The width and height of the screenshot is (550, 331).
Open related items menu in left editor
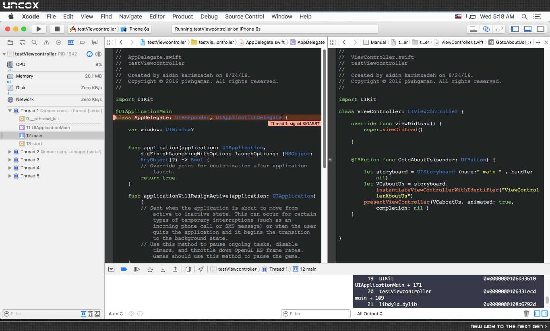point(110,42)
